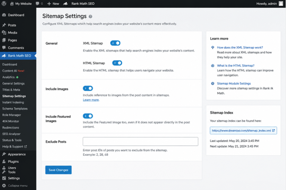Open Titles & Meta submenu item
Viewport: 286px width, 190px height.
coord(11,90)
